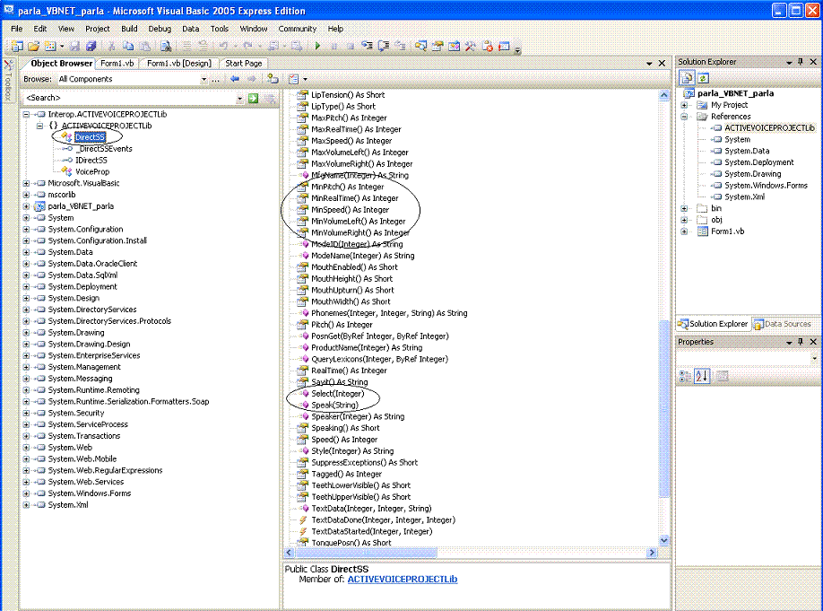This screenshot has height=611, width=823.
Task: Click the Open File toolbar icon
Action: [33, 47]
